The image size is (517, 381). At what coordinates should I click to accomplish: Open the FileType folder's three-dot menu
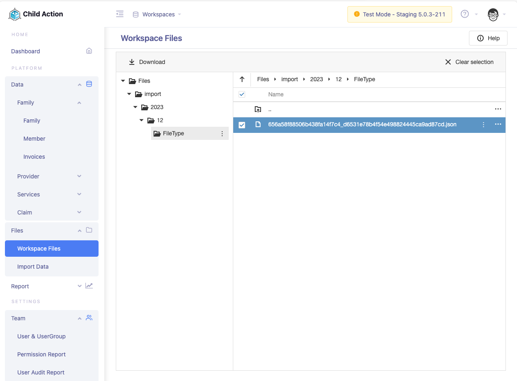[222, 134]
